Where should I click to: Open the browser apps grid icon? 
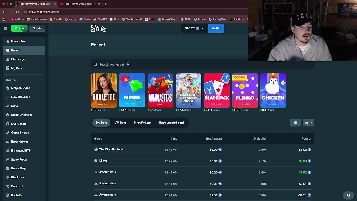point(4,19)
